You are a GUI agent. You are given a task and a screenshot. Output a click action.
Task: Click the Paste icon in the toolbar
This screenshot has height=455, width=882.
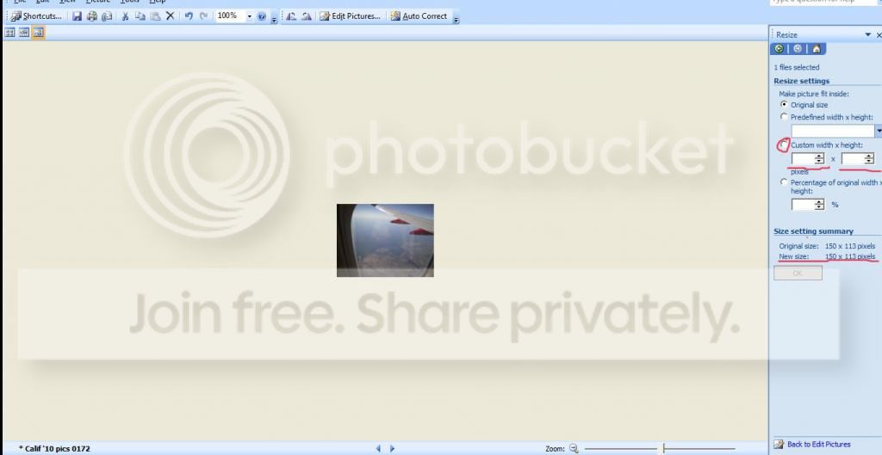pos(155,16)
